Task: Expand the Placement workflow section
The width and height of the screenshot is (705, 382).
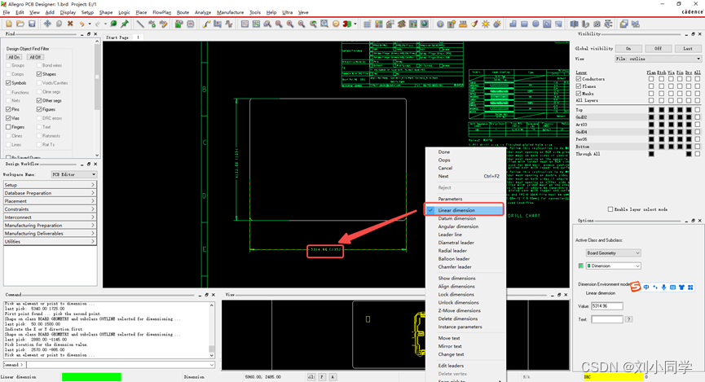Action: [49, 201]
